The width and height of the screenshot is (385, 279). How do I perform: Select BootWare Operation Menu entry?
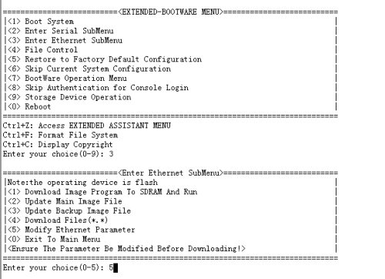click(67, 79)
